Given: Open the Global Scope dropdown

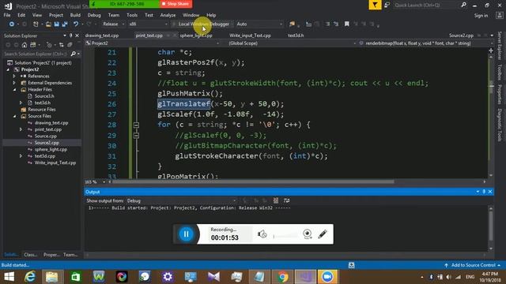Looking at the screenshot, I should (x=293, y=43).
